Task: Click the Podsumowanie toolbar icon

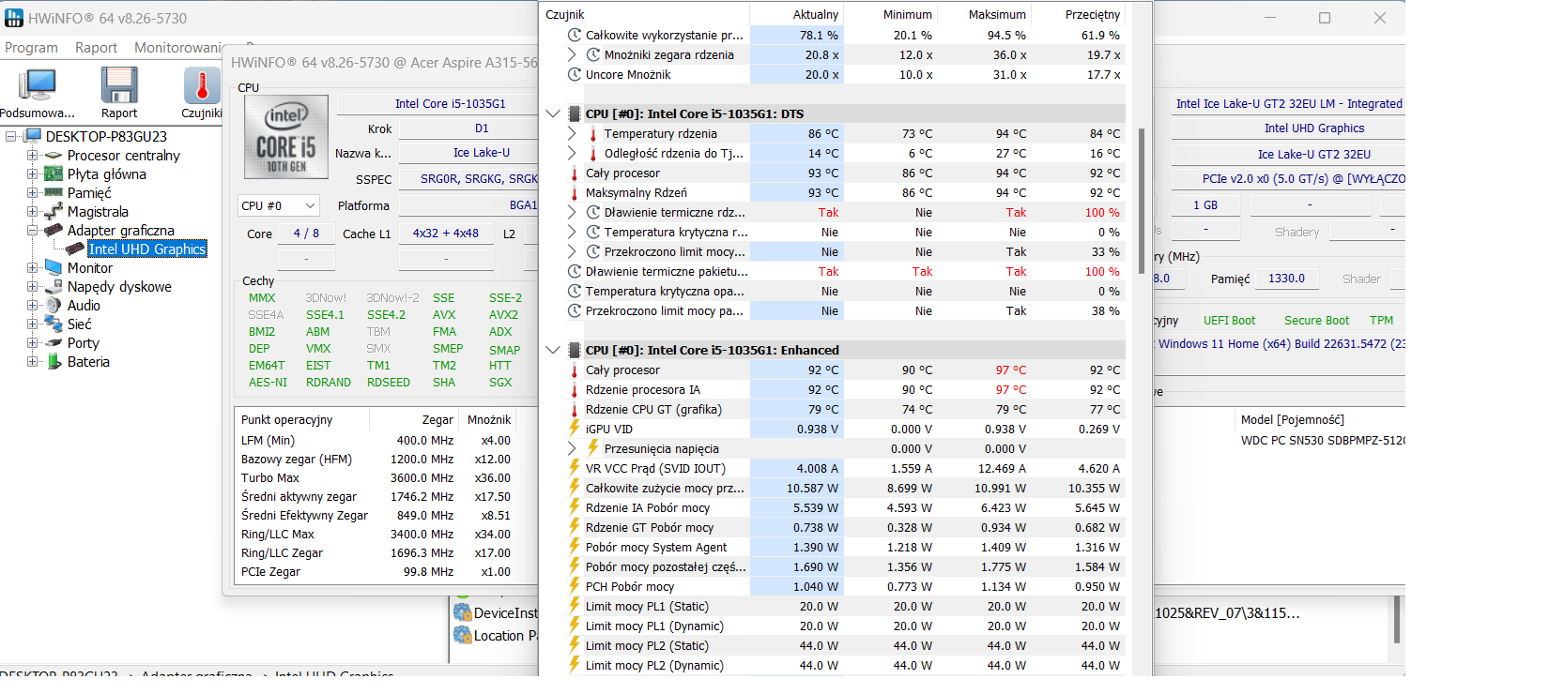Action: 37,87
